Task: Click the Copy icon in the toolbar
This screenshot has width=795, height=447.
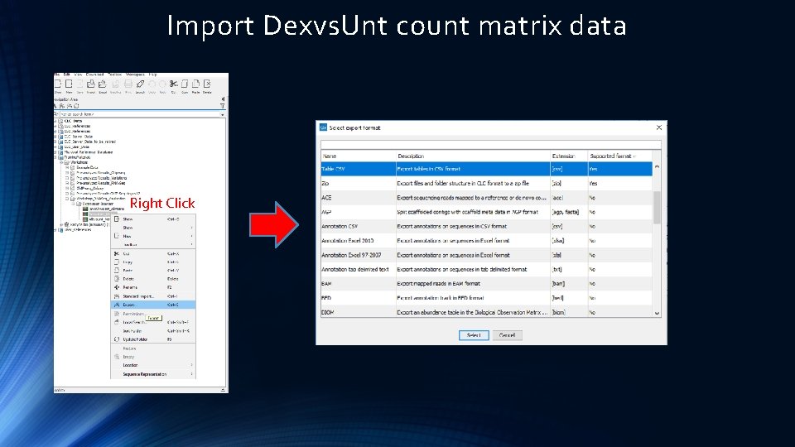Action: [185, 84]
